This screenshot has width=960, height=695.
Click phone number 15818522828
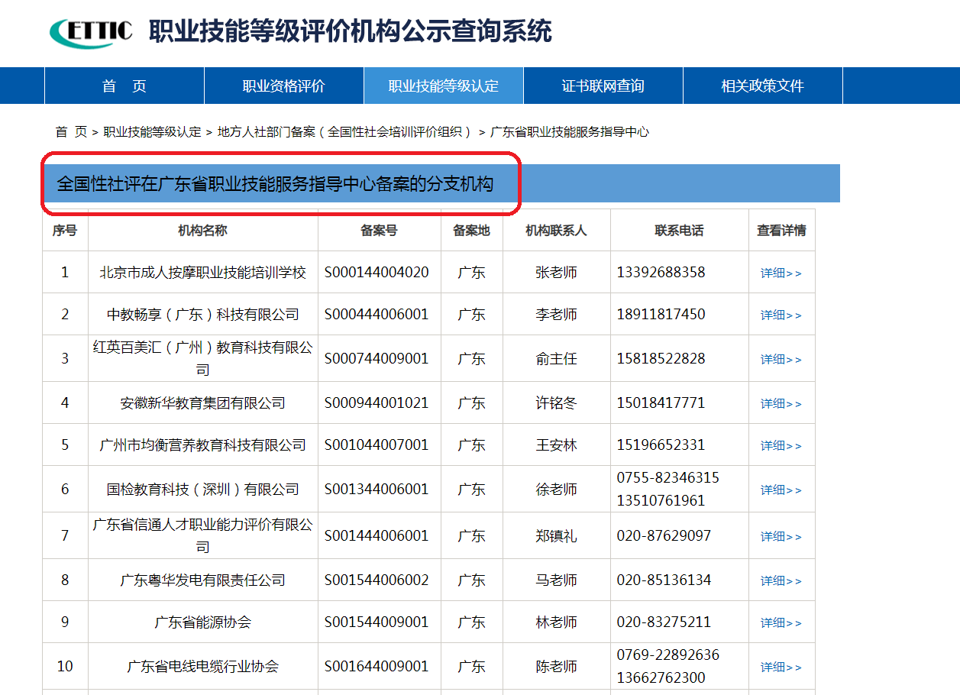(x=661, y=359)
